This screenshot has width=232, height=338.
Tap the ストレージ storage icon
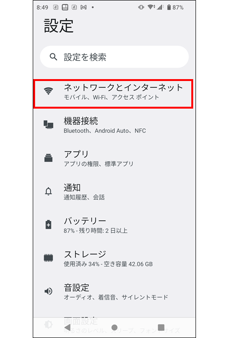49,258
